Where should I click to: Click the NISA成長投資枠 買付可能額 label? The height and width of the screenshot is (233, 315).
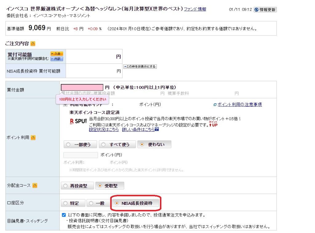[33, 71]
